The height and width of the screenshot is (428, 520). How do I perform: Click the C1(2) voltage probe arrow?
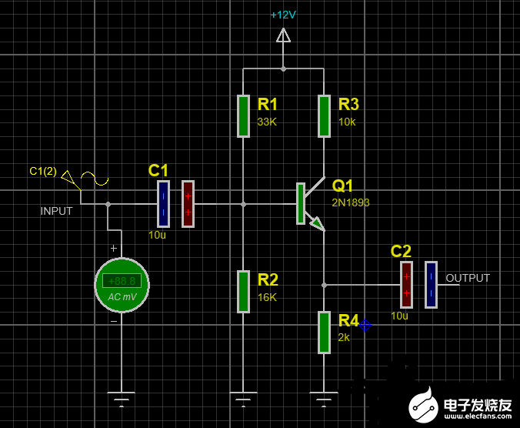point(71,179)
